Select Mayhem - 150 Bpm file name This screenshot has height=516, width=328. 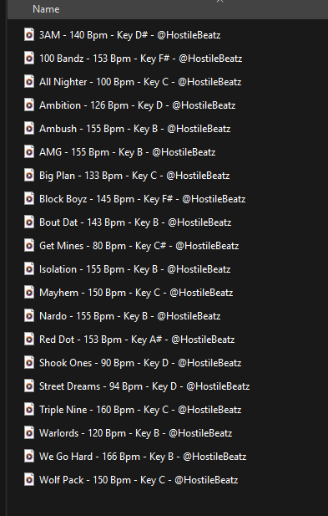coord(136,293)
